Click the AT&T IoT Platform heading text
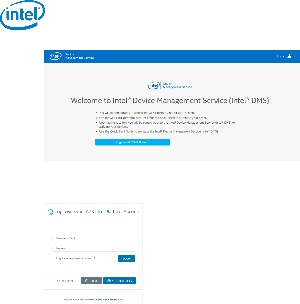This screenshot has width=300, height=304. (104, 212)
